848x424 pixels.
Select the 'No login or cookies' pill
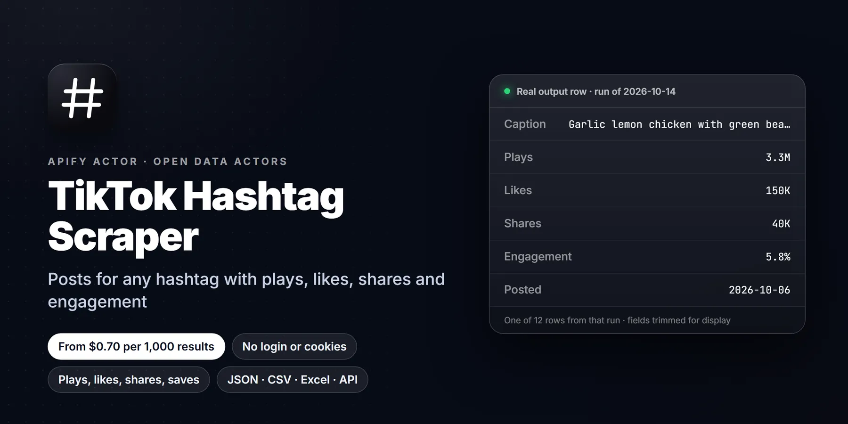pyautogui.click(x=294, y=347)
